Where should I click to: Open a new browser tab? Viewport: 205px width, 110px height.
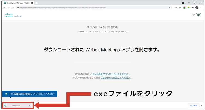[x=37, y=3]
